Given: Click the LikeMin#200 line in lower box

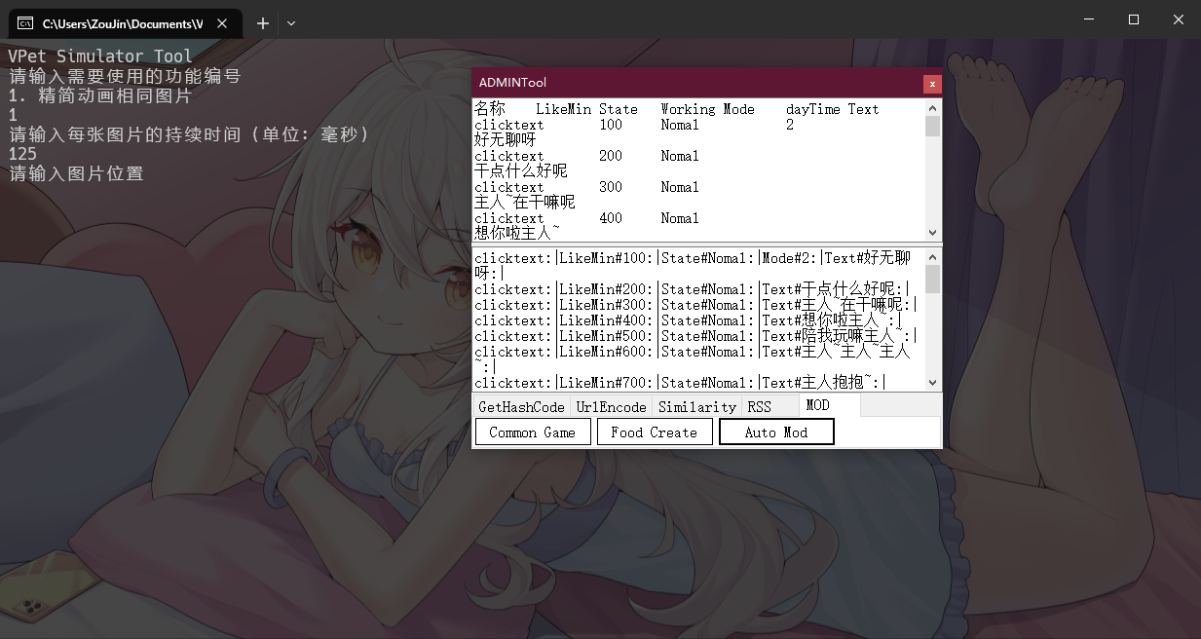Looking at the screenshot, I should pos(693,289).
